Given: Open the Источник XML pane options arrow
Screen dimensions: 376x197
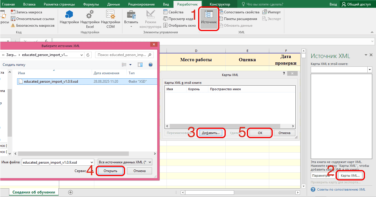Looking at the screenshot, I should coord(366,55).
